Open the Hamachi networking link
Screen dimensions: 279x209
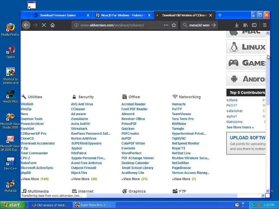click(179, 104)
